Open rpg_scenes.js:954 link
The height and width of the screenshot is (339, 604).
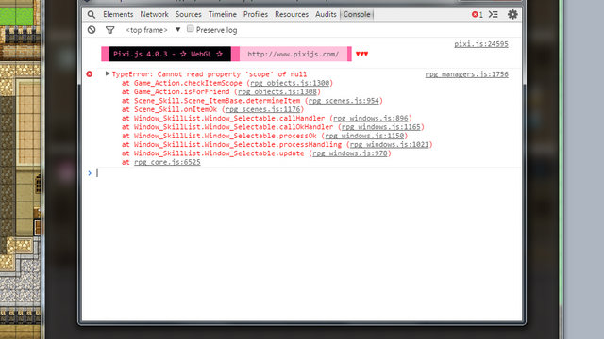344,101
